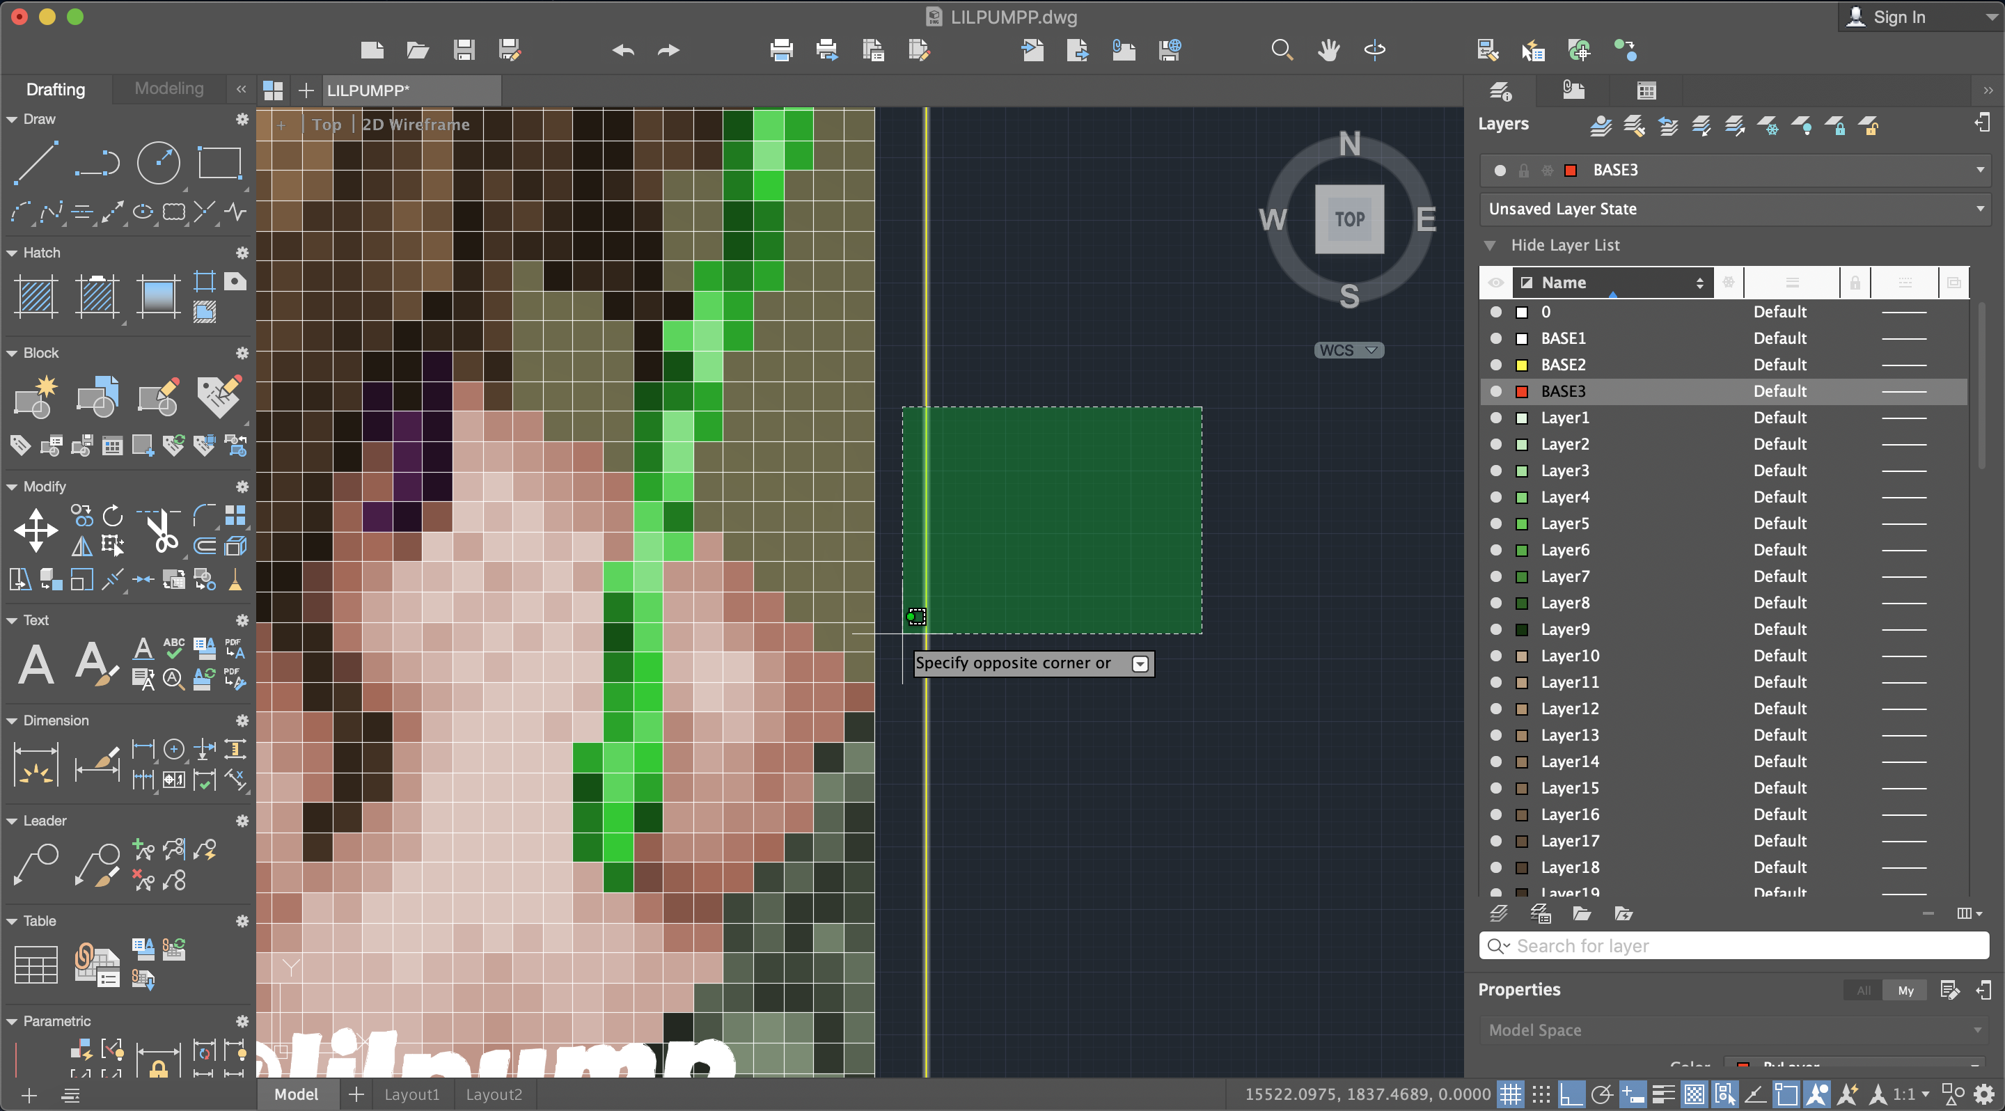Select the Multileader tool
Image resolution: width=2005 pixels, height=1111 pixels.
point(36,865)
